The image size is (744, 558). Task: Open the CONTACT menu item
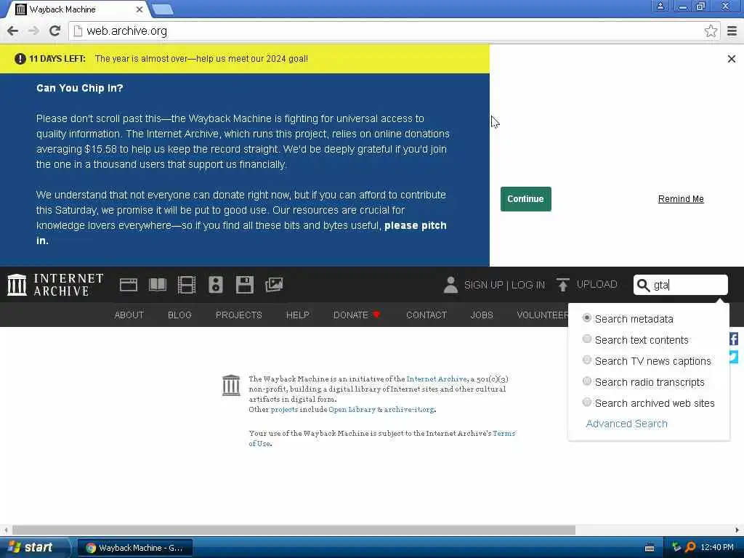[426, 315]
